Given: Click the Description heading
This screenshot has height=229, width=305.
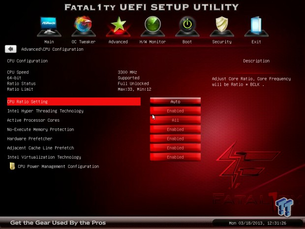Looking at the screenshot, I should click(256, 61).
